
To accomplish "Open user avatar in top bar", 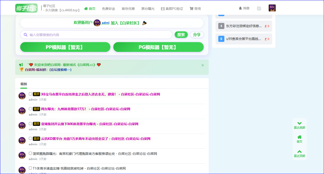I will tap(272, 8).
